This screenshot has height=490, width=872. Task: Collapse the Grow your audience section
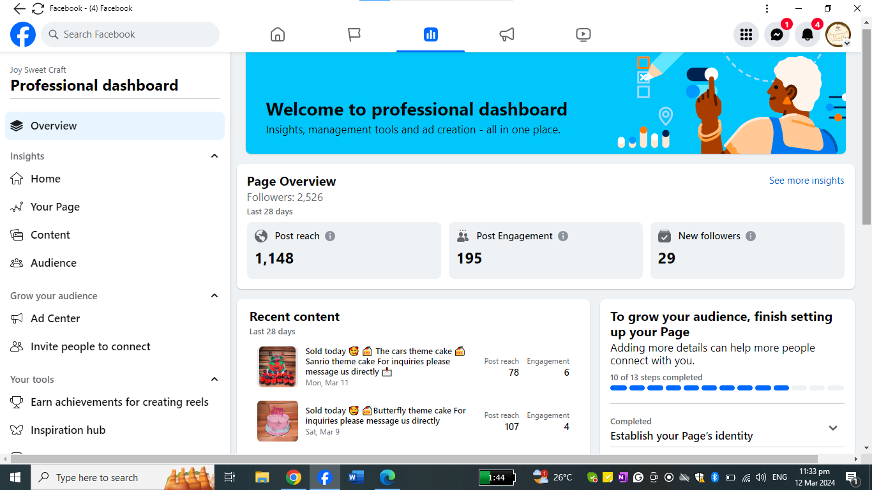pyautogui.click(x=214, y=296)
